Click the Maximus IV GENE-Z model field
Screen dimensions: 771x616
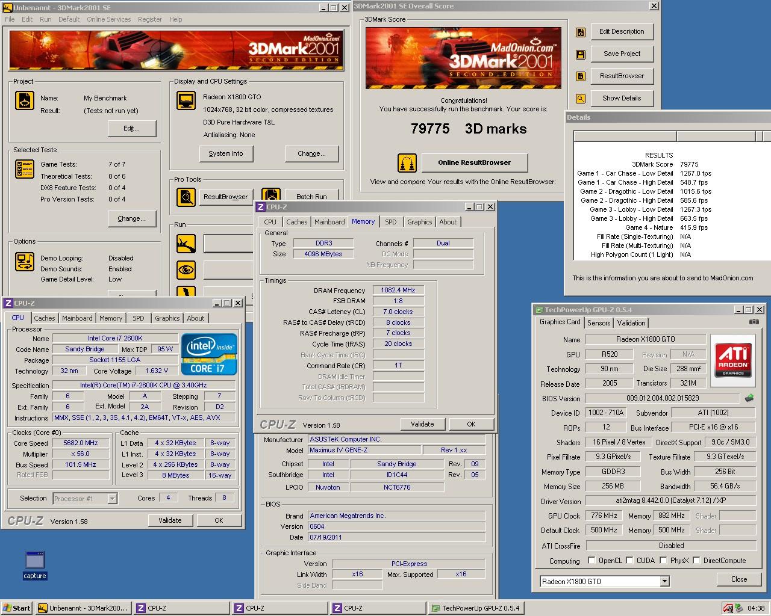tap(364, 451)
